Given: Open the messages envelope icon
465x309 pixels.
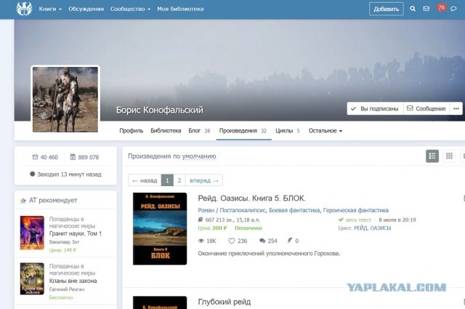Looking at the screenshot, I should pyautogui.click(x=426, y=9).
